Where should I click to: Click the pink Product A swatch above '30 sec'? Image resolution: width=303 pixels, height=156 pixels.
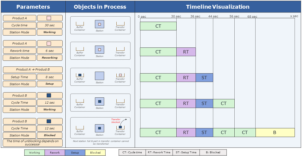pyautogui.click(x=49, y=18)
